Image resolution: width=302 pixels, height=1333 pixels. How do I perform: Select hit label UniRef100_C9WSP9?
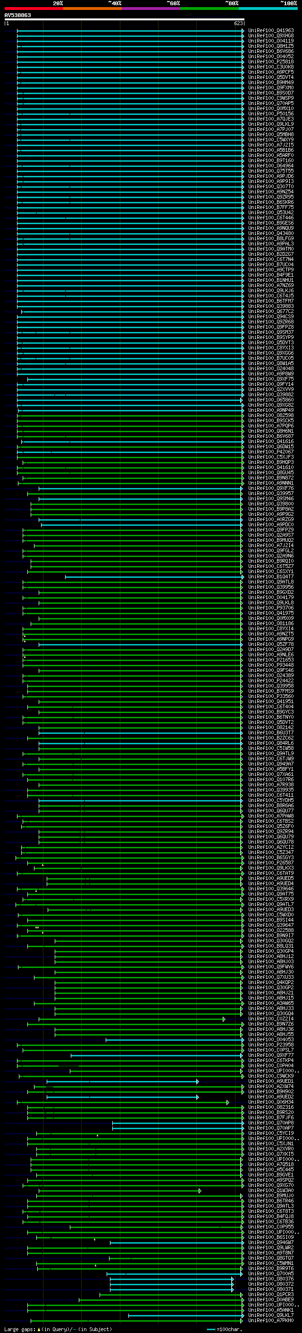click(271, 98)
